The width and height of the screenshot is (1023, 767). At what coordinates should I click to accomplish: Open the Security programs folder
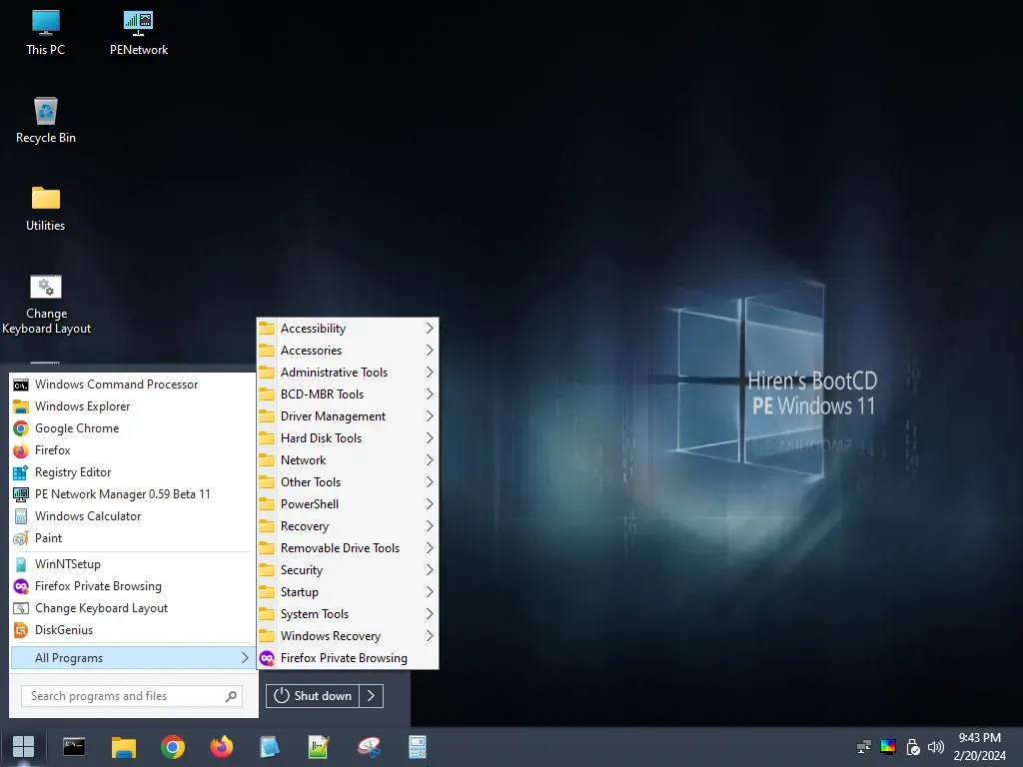click(x=348, y=570)
